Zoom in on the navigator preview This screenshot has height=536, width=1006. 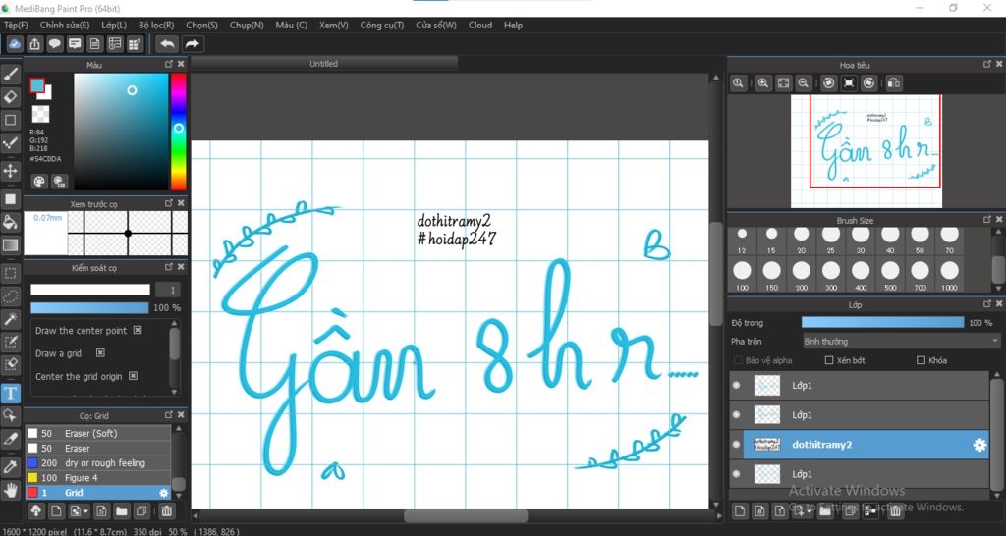pyautogui.click(x=763, y=83)
